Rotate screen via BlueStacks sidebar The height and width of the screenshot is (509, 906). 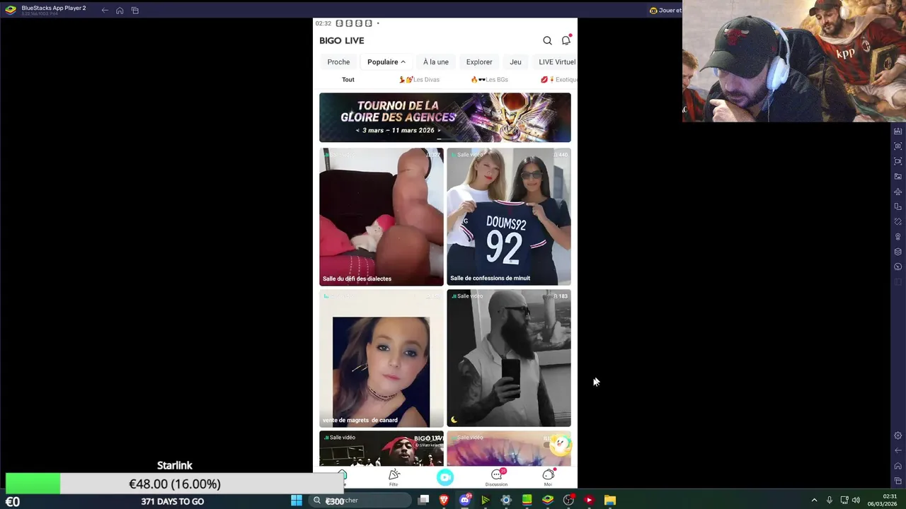coord(898,206)
